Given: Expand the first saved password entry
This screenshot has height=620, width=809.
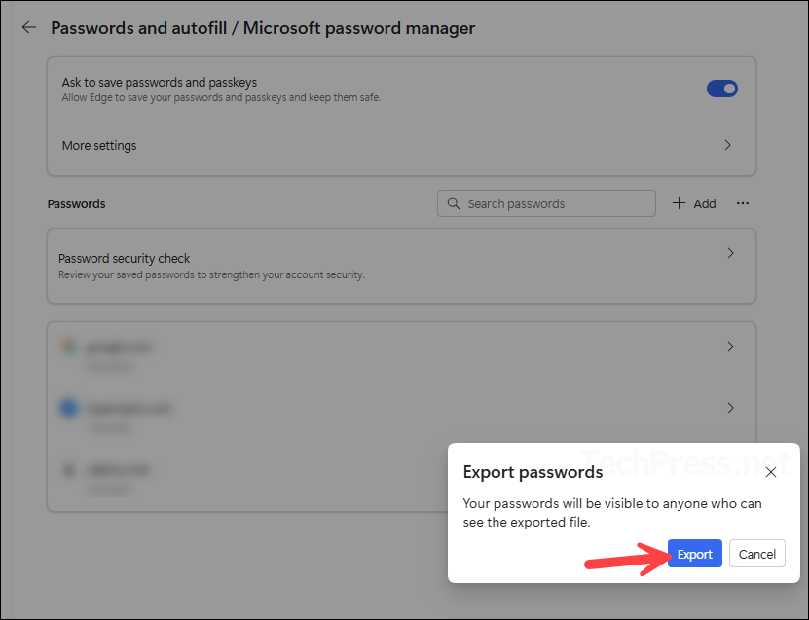Looking at the screenshot, I should (x=730, y=346).
